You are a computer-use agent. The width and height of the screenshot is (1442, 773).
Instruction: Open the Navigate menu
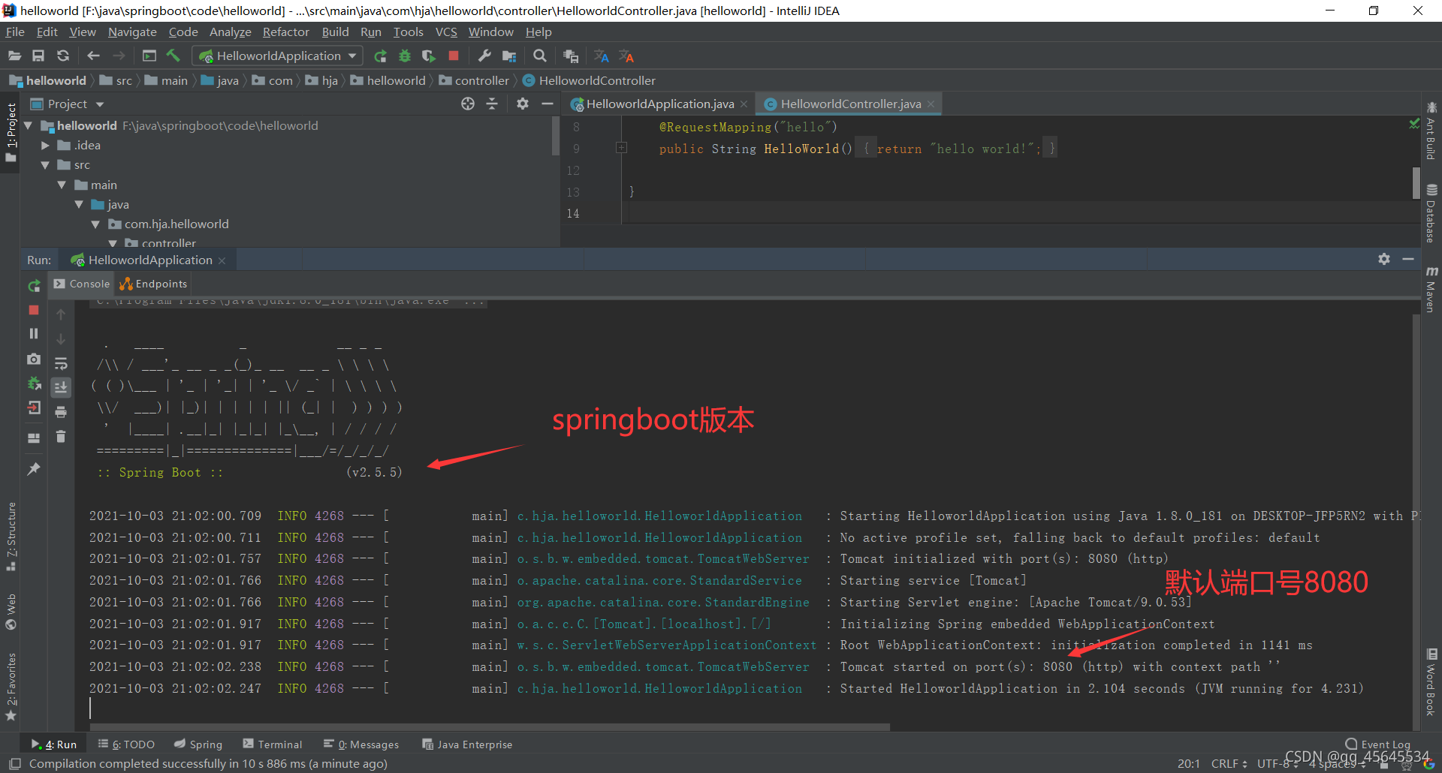click(x=132, y=32)
